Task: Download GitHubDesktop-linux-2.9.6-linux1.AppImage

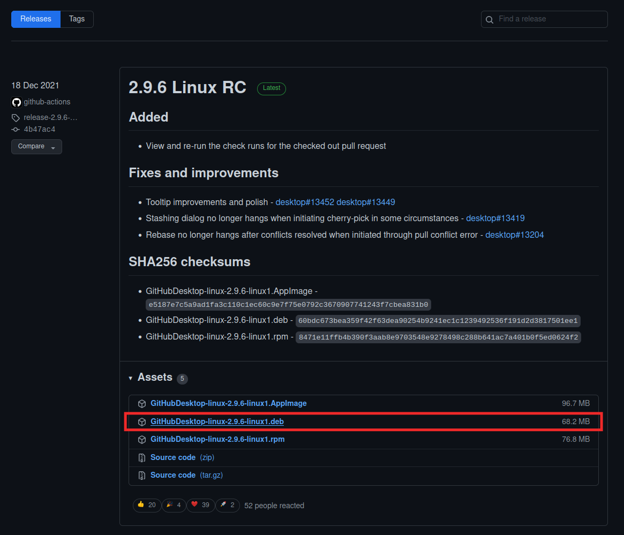Action: (228, 403)
